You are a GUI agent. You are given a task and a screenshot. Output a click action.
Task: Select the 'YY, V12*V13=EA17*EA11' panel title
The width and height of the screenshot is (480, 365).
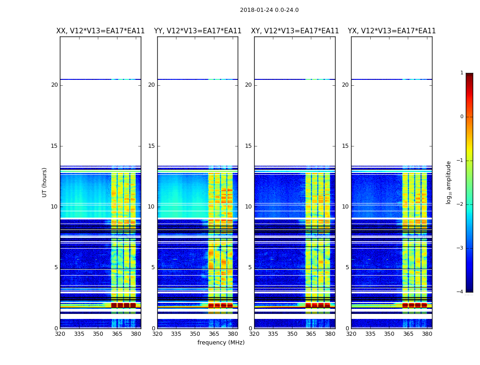[x=197, y=31]
